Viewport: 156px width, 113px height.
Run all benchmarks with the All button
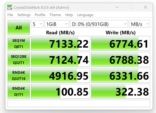click(19, 27)
